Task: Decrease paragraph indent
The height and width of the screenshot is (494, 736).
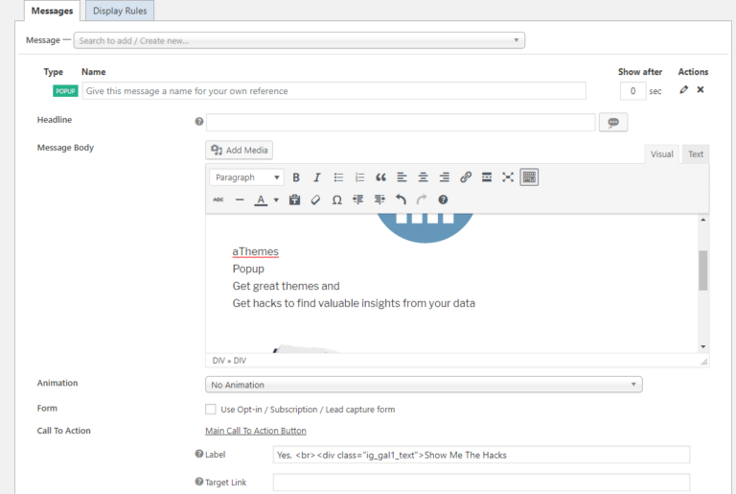Action: click(358, 200)
